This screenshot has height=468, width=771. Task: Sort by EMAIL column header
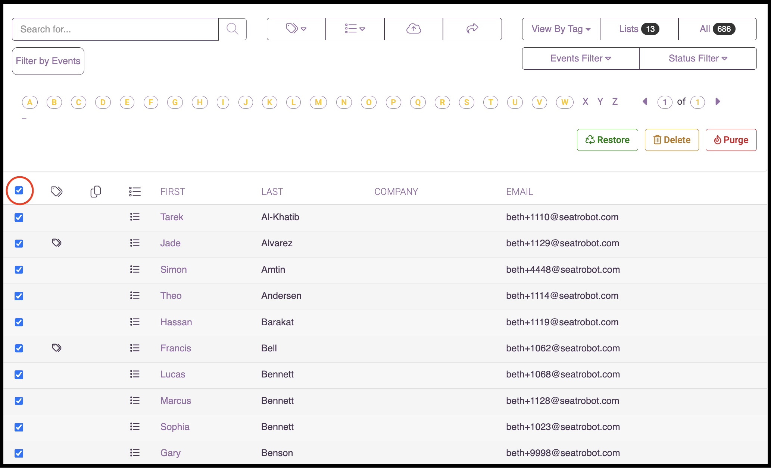point(519,192)
